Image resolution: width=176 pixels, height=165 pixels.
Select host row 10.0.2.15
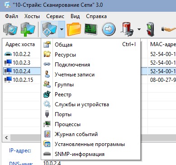pos(22,80)
